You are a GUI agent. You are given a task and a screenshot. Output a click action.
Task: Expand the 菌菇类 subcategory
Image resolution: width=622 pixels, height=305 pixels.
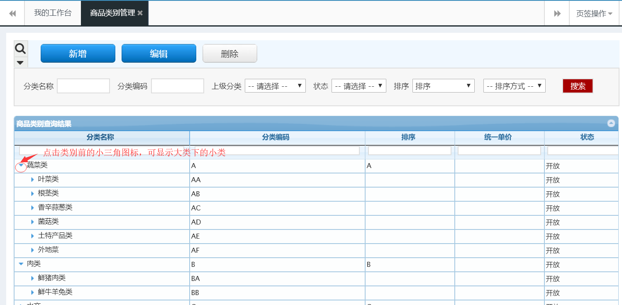[33, 222]
